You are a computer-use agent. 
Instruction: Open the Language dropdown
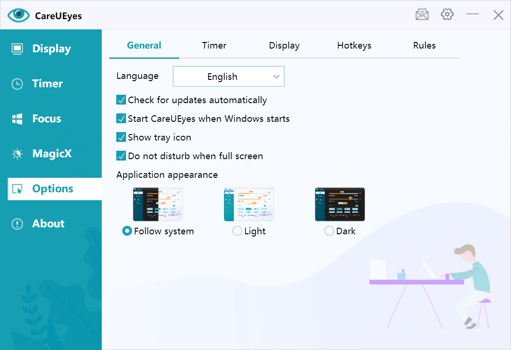tap(228, 76)
